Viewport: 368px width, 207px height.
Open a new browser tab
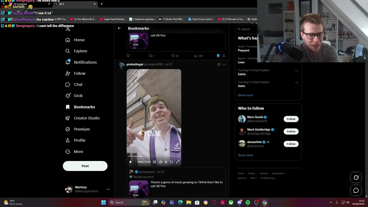tap(101, 4)
